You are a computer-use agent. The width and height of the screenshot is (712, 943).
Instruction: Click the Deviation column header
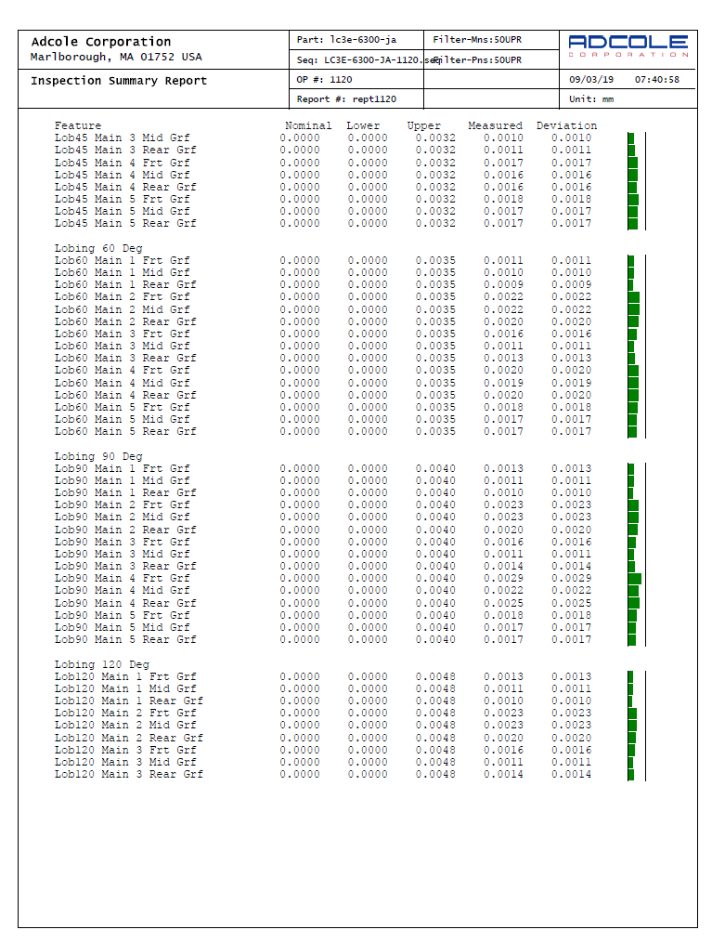pos(566,125)
